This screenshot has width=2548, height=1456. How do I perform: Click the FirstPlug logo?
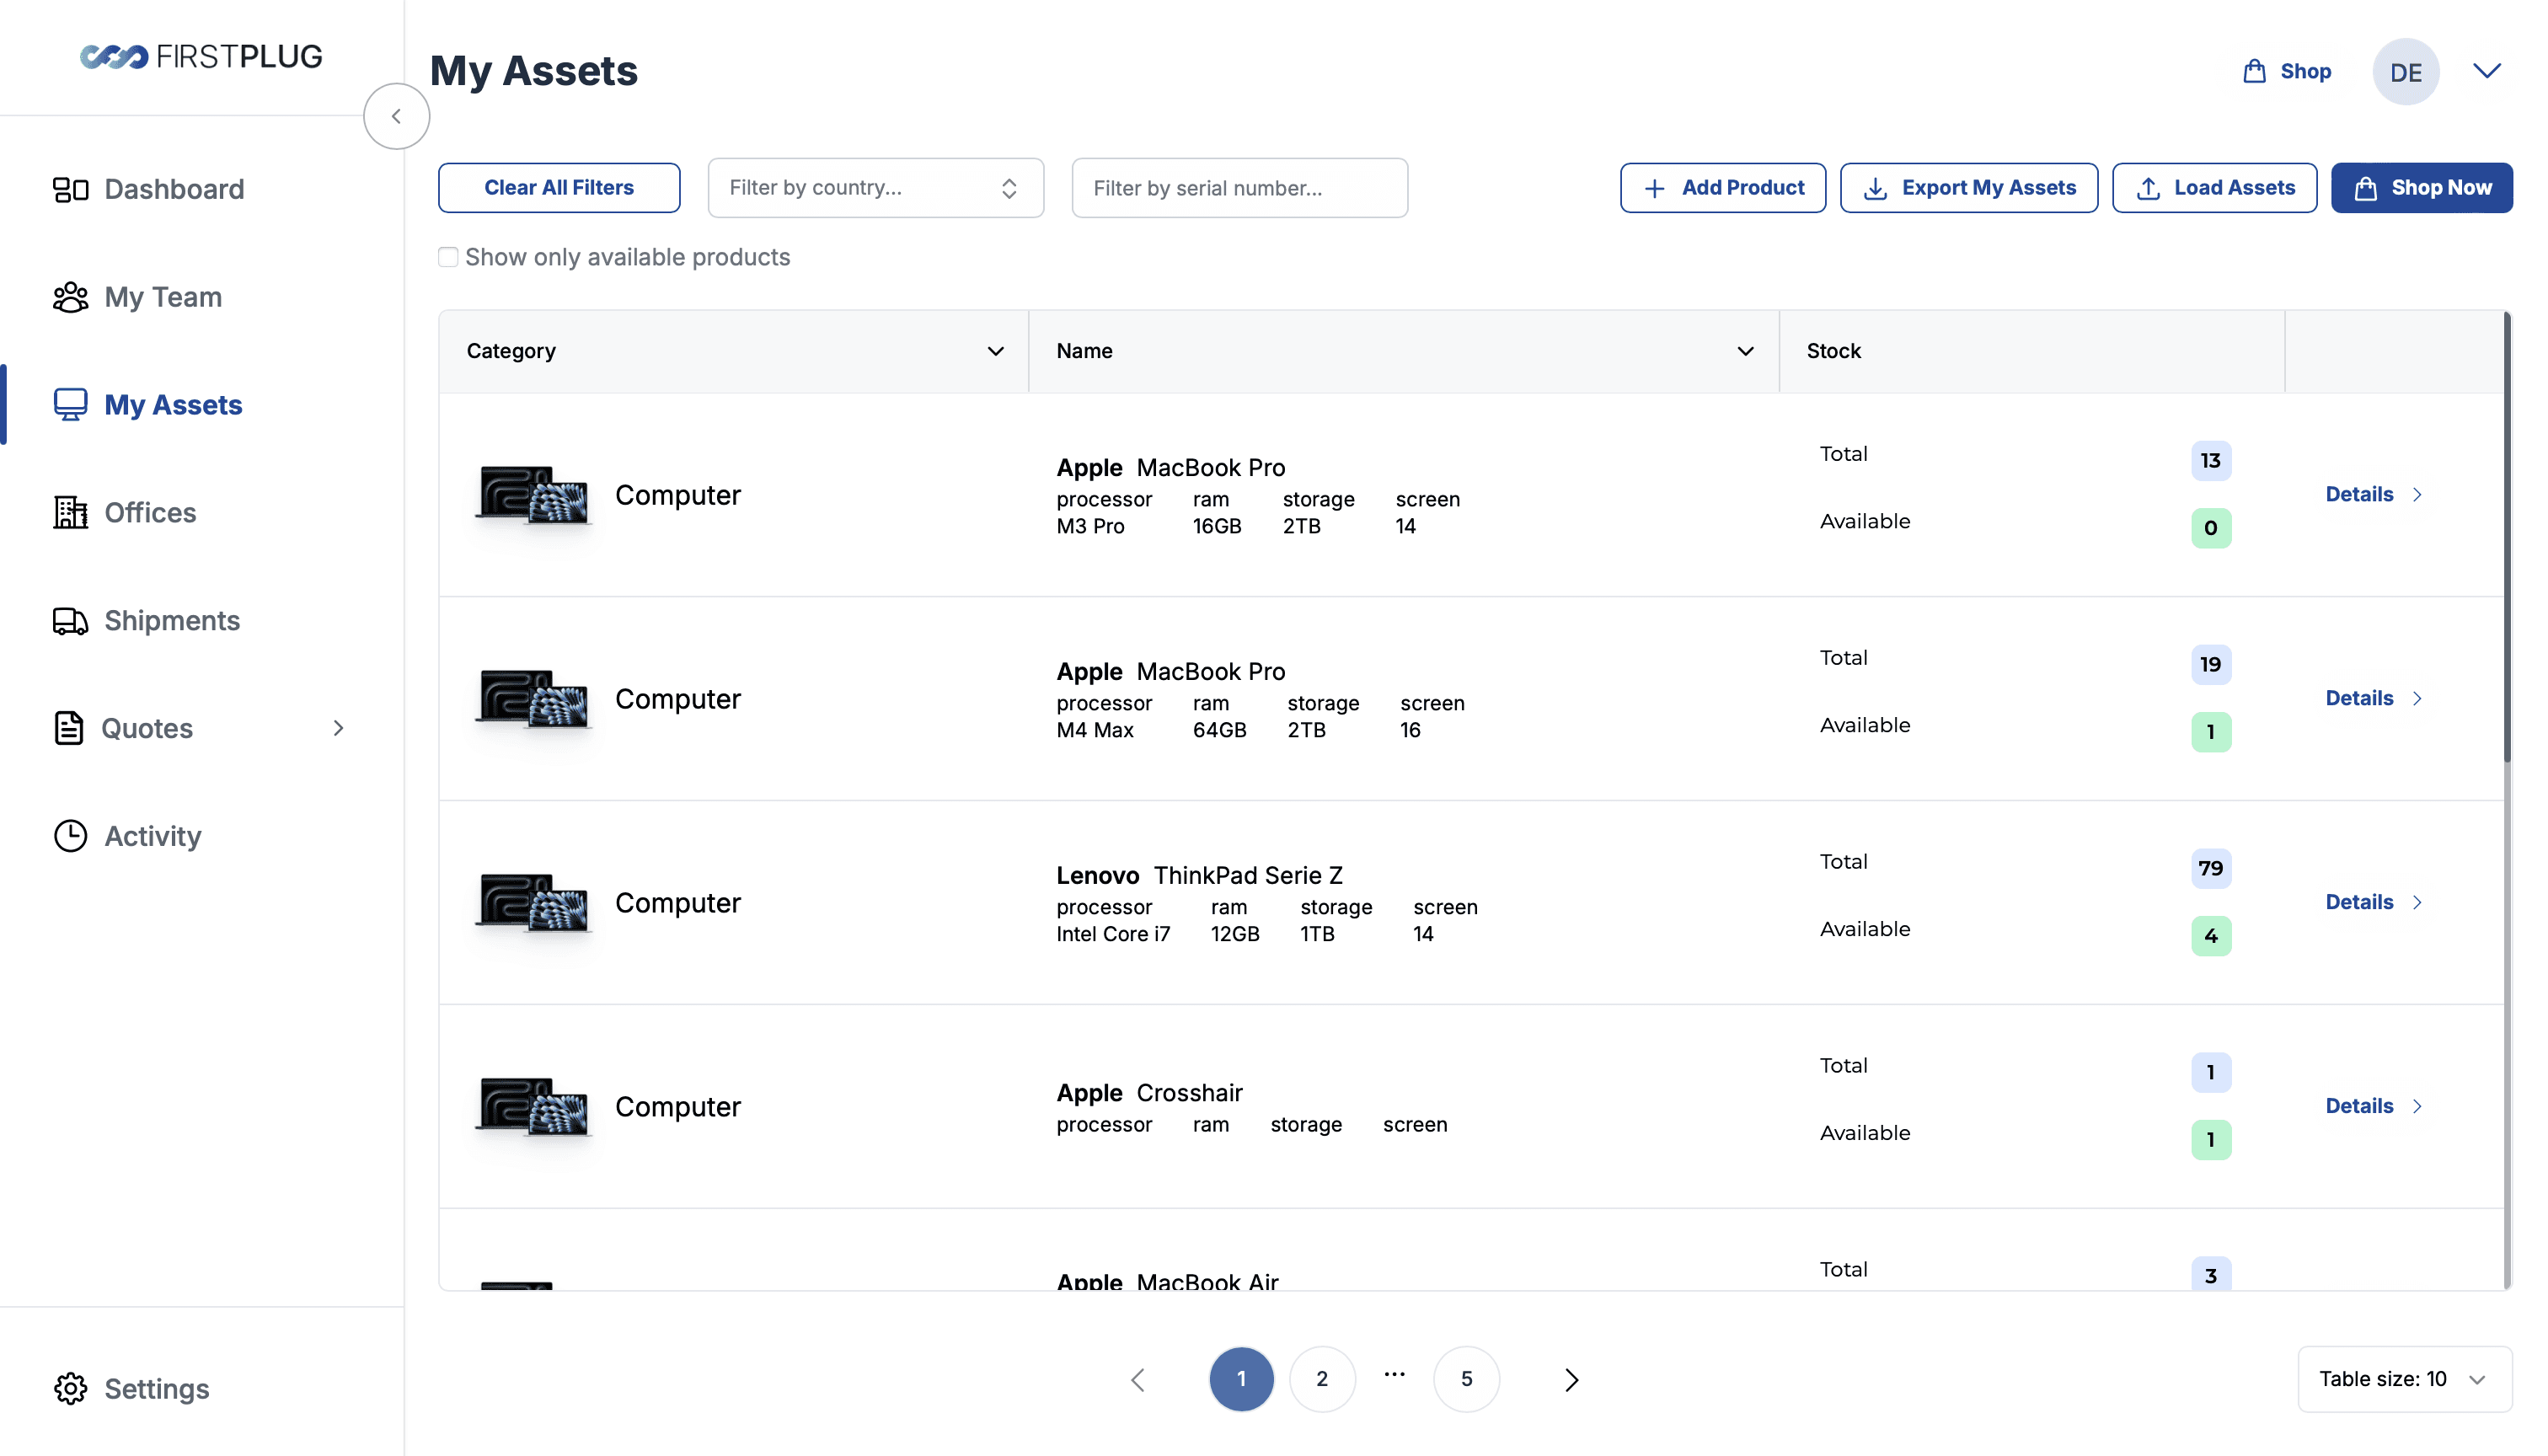click(x=201, y=56)
